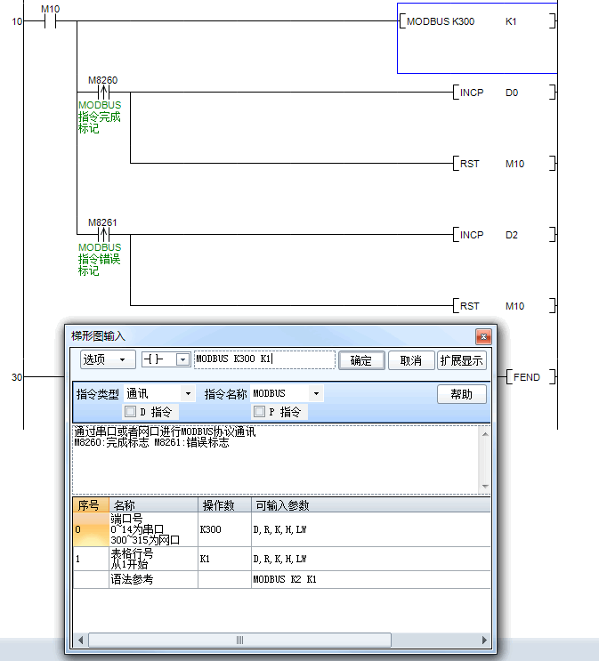The width and height of the screenshot is (599, 661).
Task: Click the horizontal scrollbar thumb
Action: (239, 640)
